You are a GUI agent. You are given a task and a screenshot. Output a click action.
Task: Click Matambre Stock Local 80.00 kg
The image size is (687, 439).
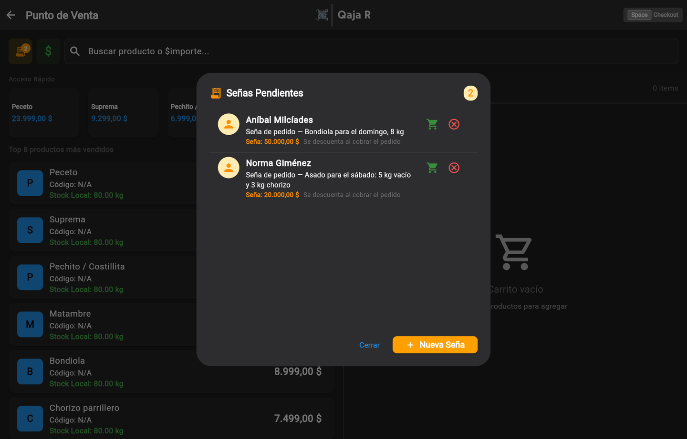tap(86, 337)
